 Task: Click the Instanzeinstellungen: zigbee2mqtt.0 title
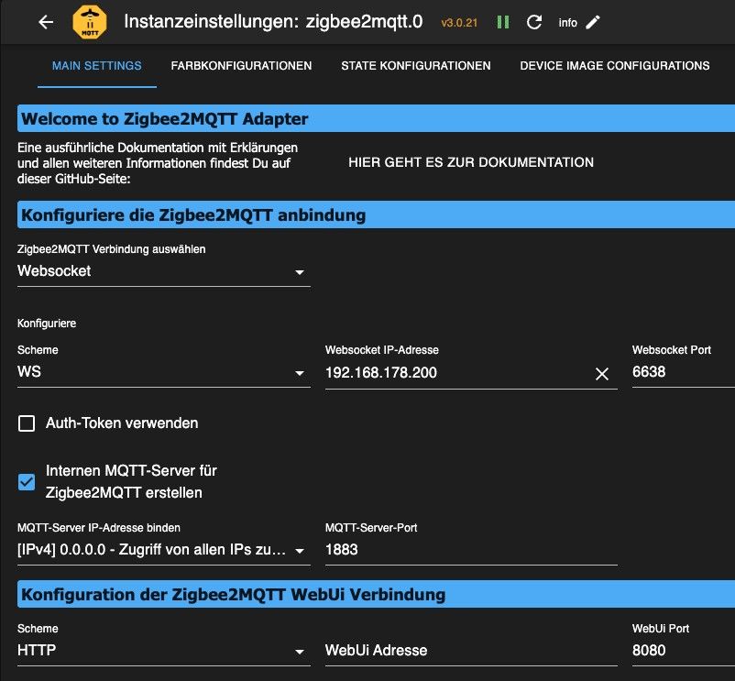click(273, 22)
